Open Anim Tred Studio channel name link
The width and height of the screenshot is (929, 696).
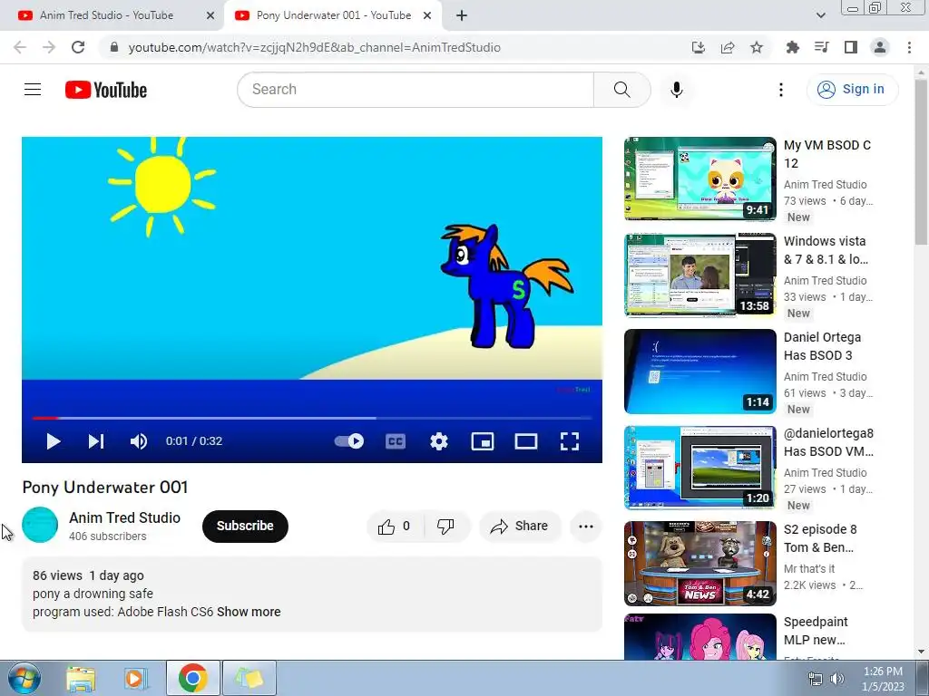[x=124, y=517]
